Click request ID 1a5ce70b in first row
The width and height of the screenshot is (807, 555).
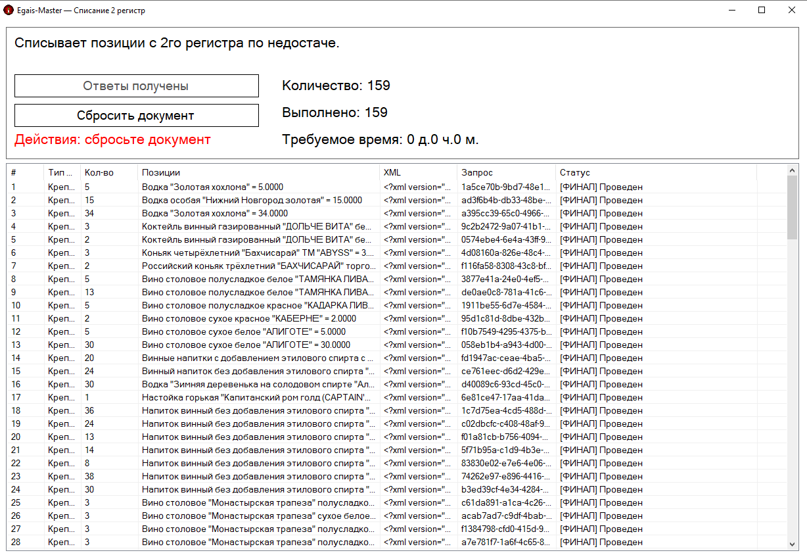point(506,187)
